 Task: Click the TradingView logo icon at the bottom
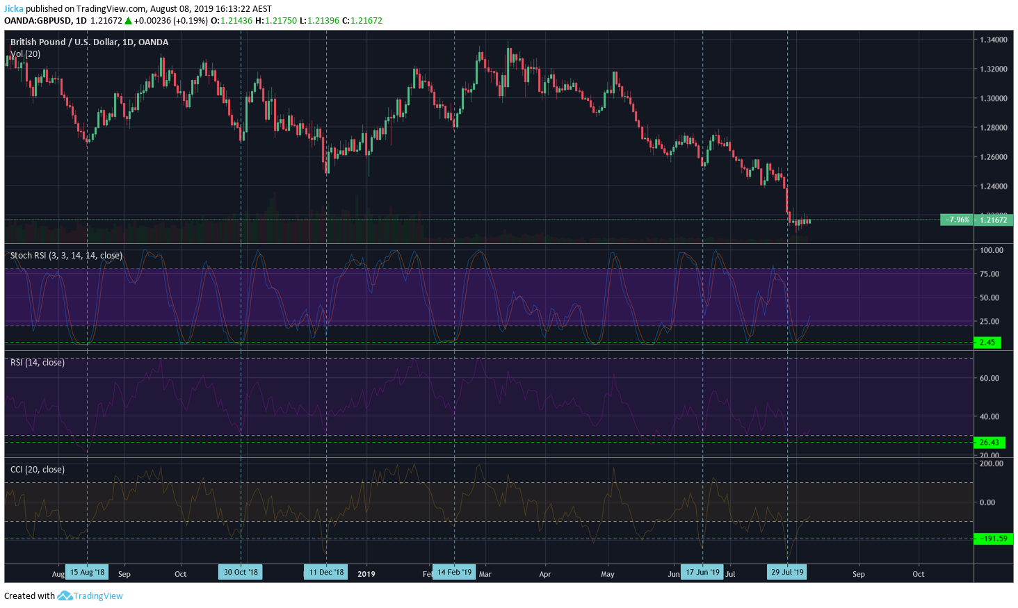point(65,595)
